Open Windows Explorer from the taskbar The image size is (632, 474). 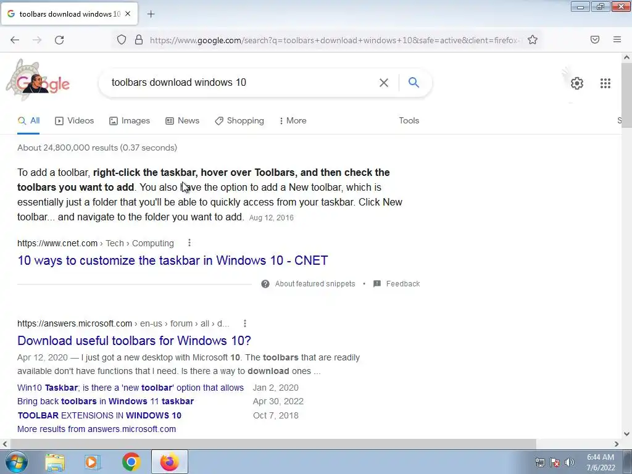pos(55,462)
